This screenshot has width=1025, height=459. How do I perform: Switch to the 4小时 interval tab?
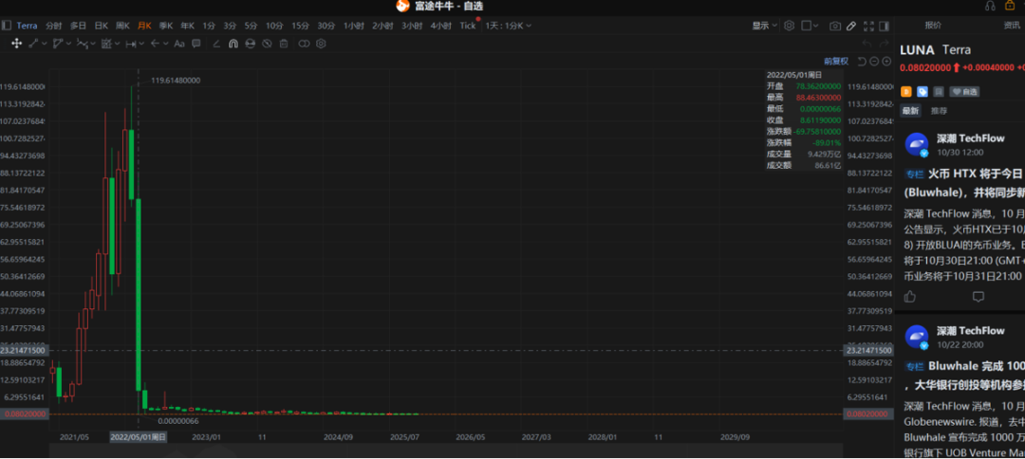[440, 26]
